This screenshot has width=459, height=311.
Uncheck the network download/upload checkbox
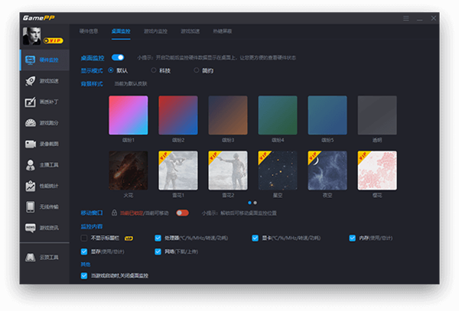(158, 251)
